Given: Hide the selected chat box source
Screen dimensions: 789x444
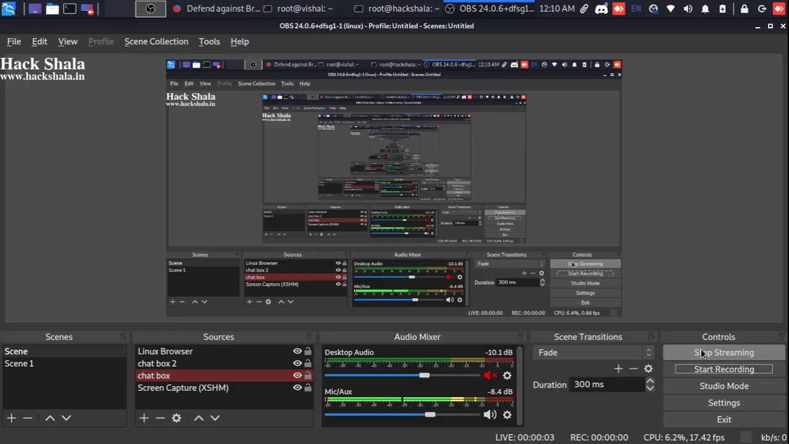Looking at the screenshot, I should tap(297, 376).
